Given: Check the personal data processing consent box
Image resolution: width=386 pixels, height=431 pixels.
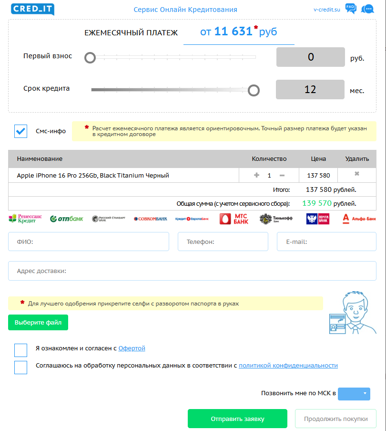Looking at the screenshot, I should [x=21, y=368].
